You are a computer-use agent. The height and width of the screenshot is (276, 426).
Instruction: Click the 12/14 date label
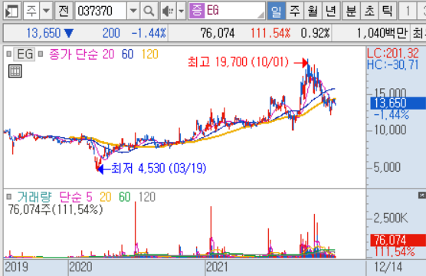[388, 267]
